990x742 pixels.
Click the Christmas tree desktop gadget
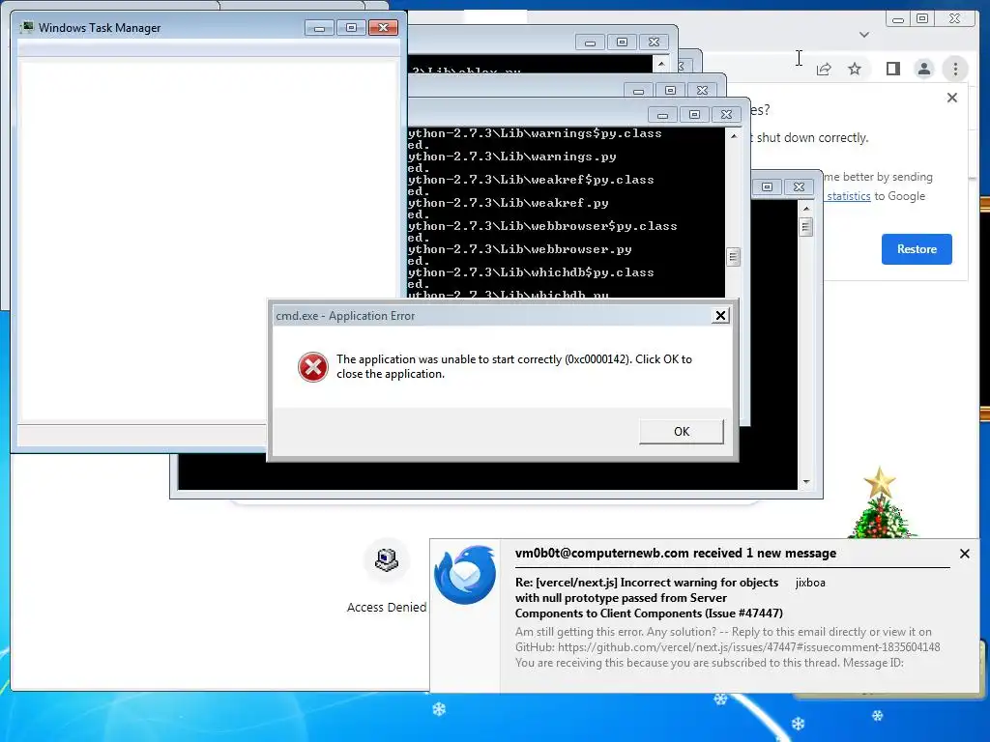click(x=882, y=502)
